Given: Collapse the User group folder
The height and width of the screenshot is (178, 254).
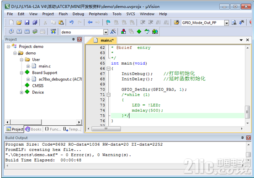Looking at the screenshot, I should tap(21, 60).
